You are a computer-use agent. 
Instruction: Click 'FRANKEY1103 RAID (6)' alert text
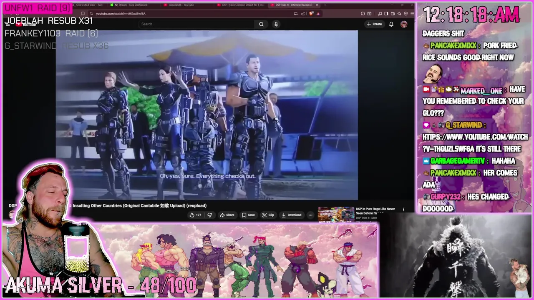click(51, 33)
